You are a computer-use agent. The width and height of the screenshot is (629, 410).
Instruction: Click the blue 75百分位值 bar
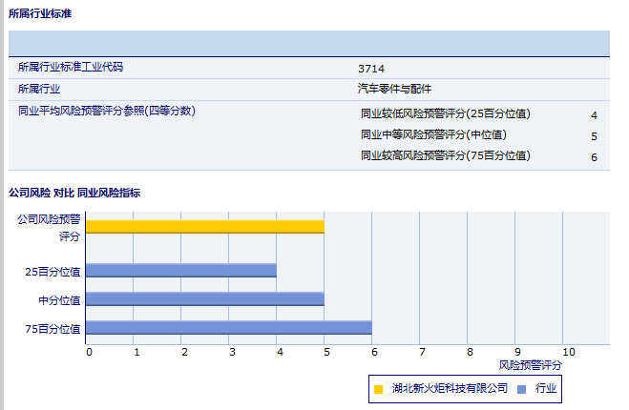pyautogui.click(x=228, y=328)
